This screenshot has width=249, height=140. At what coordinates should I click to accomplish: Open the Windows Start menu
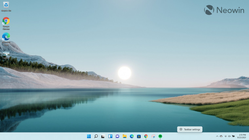point(89,136)
